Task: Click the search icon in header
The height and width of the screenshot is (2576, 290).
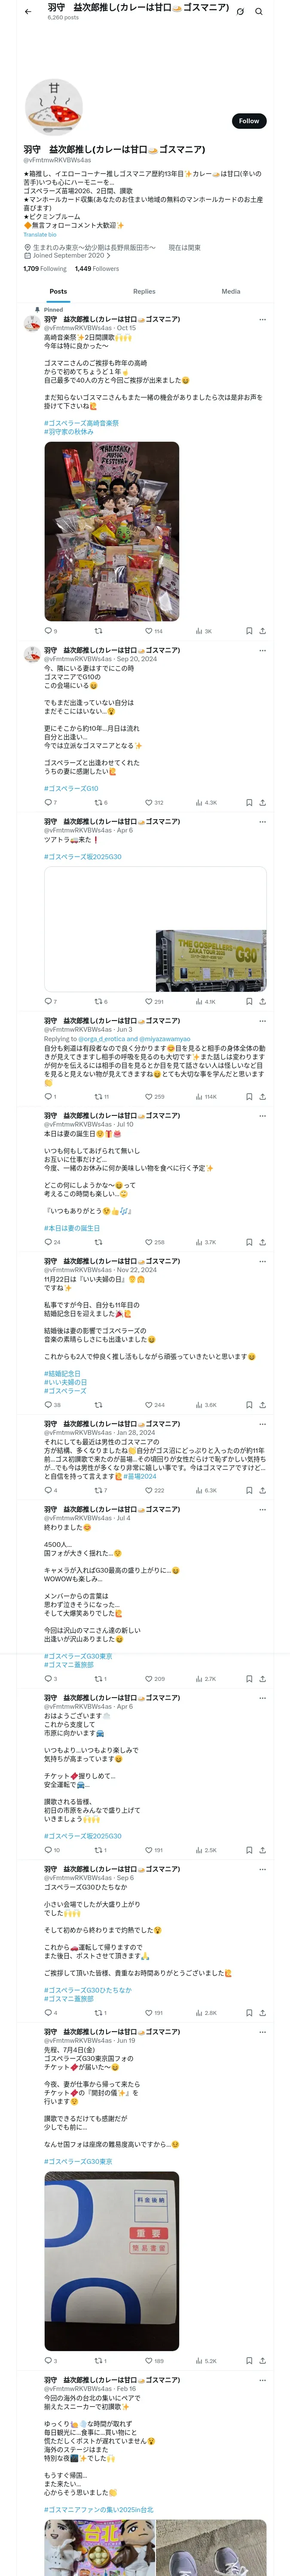Action: [x=259, y=11]
